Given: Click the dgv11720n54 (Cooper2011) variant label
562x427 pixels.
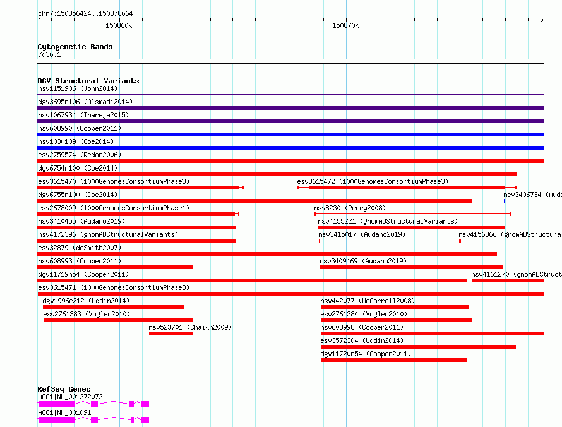Looking at the screenshot, I should (366, 354).
